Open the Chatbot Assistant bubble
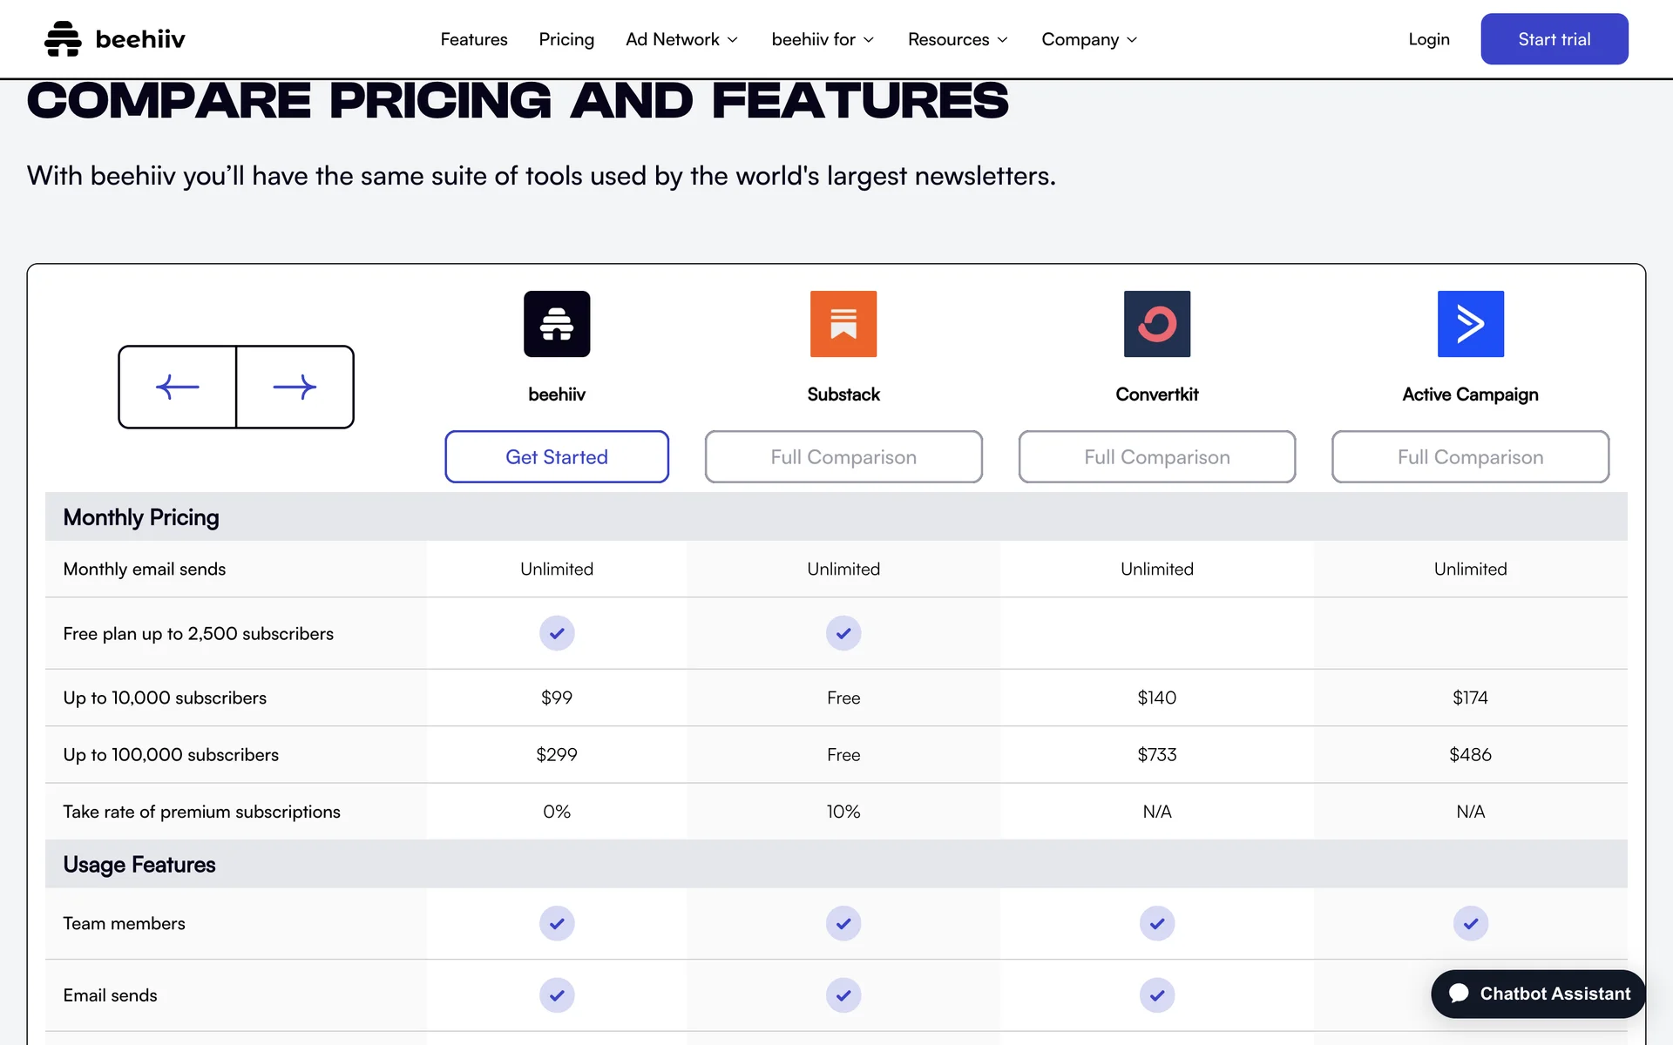1673x1045 pixels. (x=1538, y=994)
